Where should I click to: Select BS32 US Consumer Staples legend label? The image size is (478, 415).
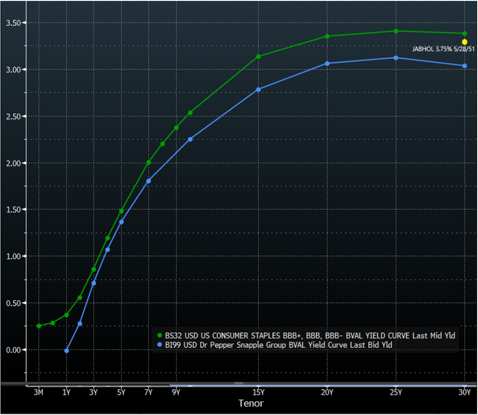309,335
